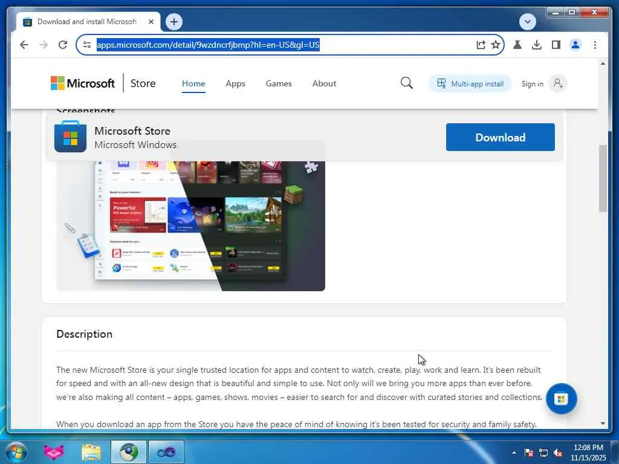Open the Apps navigation tab
The image size is (619, 464).
235,83
